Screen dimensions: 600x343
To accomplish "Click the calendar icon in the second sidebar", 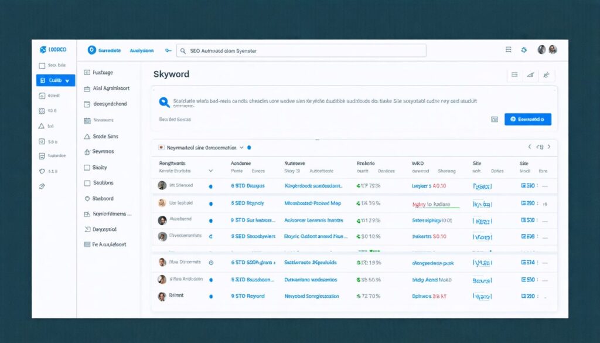I will (87, 121).
